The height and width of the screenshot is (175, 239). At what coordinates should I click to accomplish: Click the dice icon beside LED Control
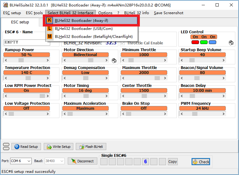[231, 43]
